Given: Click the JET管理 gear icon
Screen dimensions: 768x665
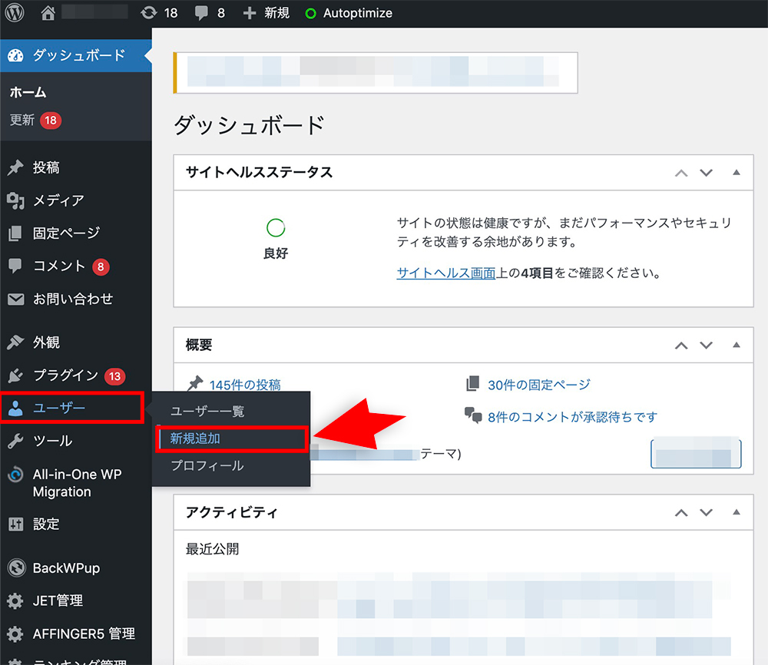Looking at the screenshot, I should pyautogui.click(x=15, y=600).
